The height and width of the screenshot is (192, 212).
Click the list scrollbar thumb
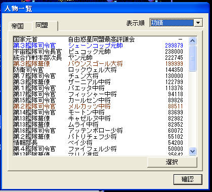pos(193,58)
